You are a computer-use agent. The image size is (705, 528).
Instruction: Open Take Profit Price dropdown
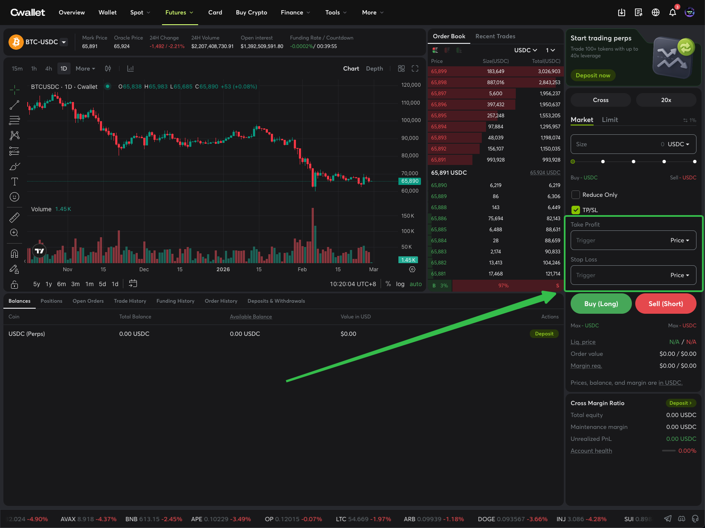point(679,240)
